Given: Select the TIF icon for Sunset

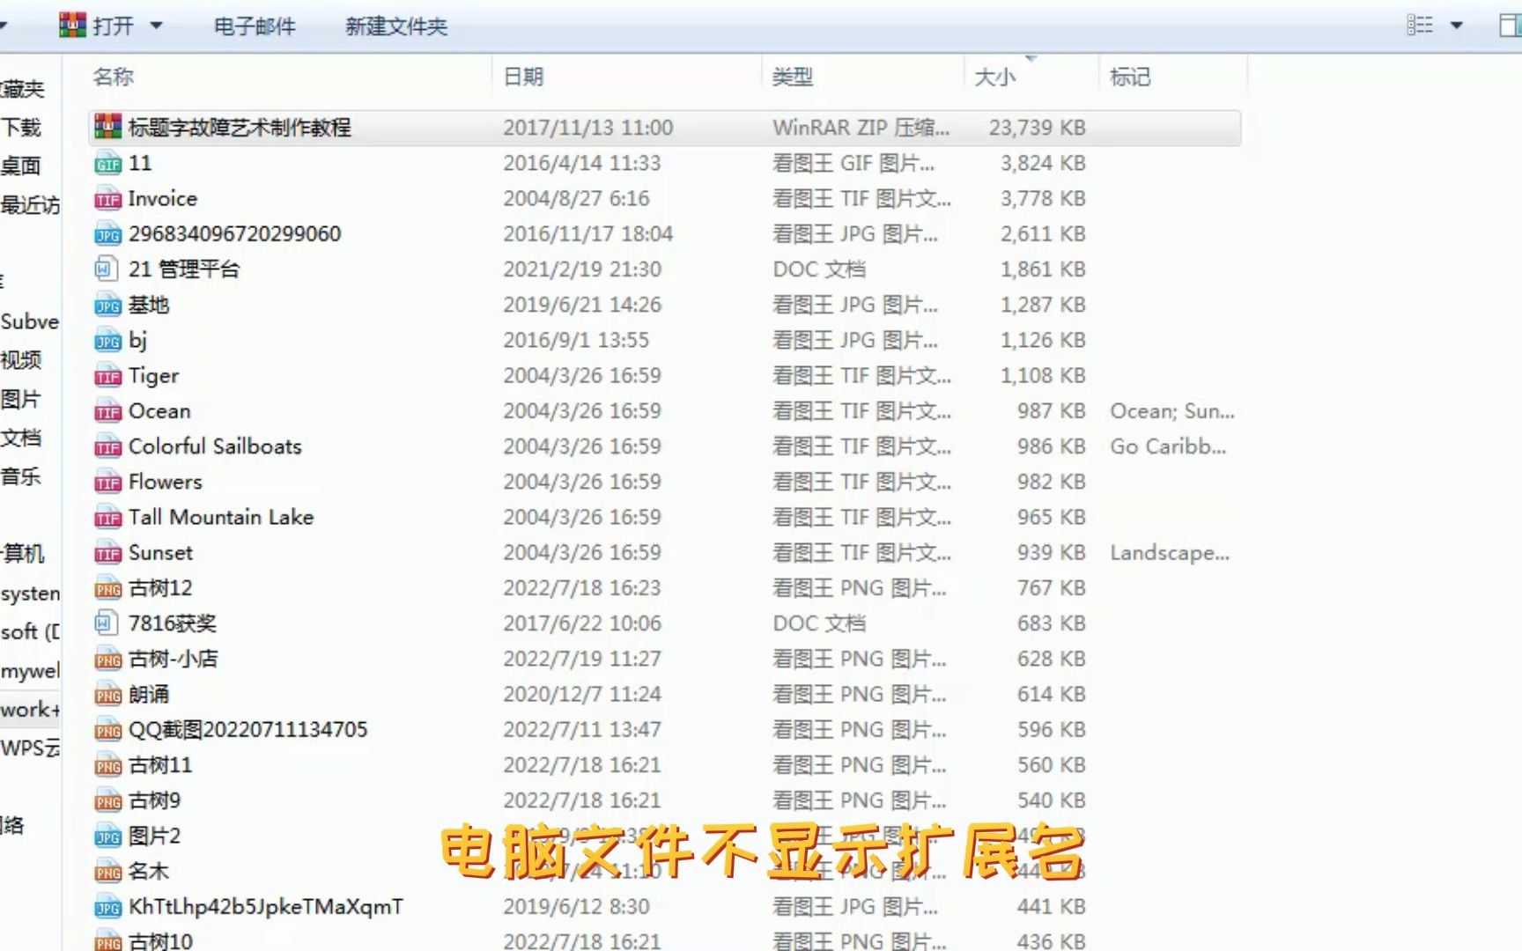Looking at the screenshot, I should tap(107, 552).
